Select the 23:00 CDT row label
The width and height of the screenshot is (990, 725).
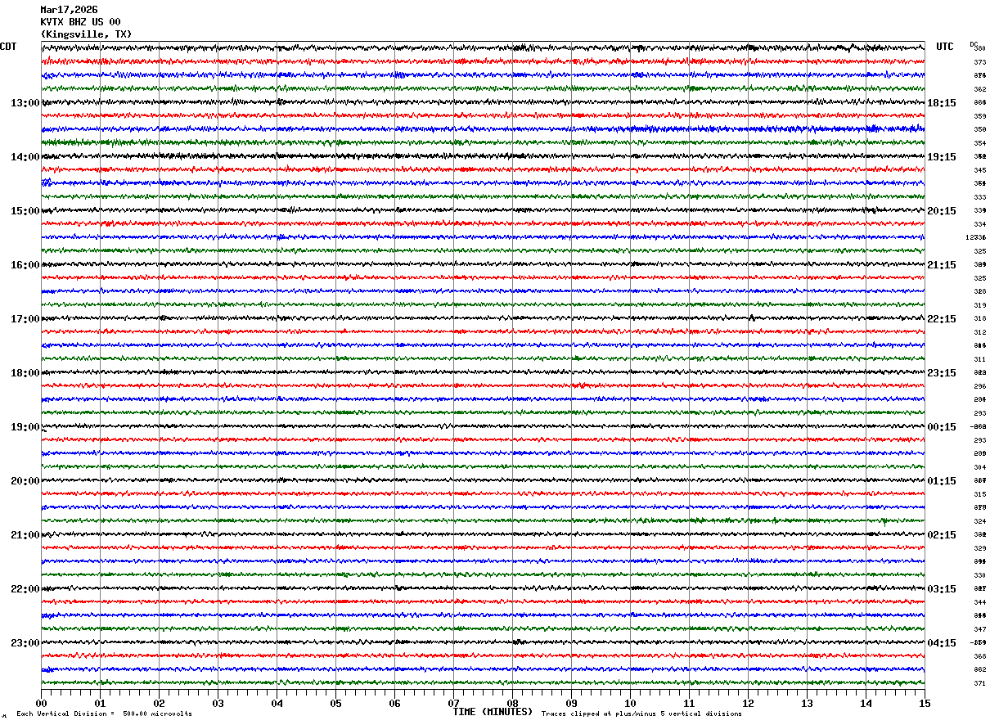[x=25, y=643]
